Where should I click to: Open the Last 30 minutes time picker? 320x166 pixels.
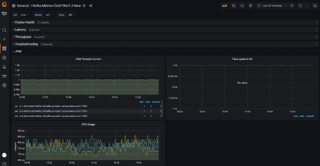272,6
